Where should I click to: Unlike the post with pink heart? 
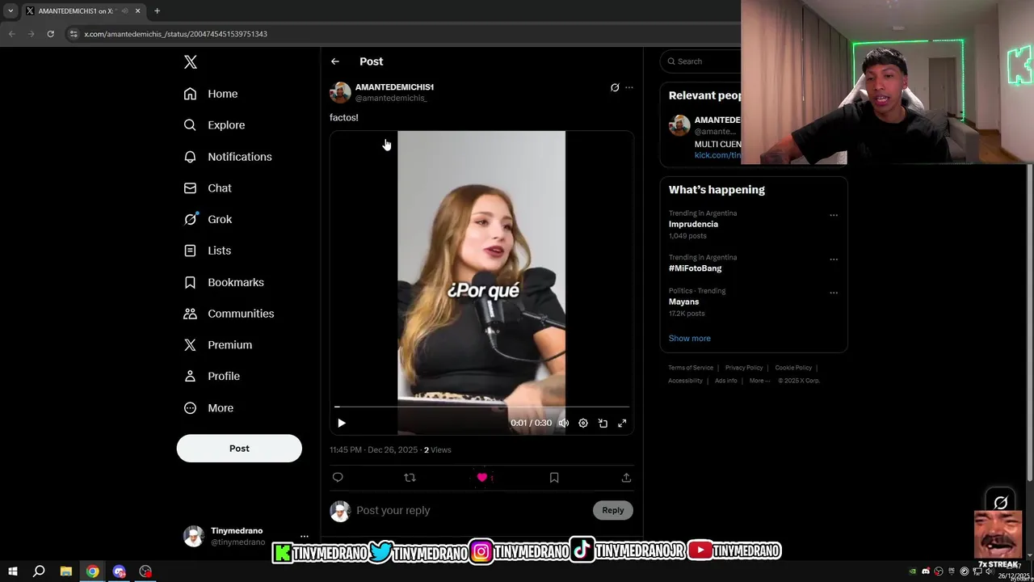[482, 478]
